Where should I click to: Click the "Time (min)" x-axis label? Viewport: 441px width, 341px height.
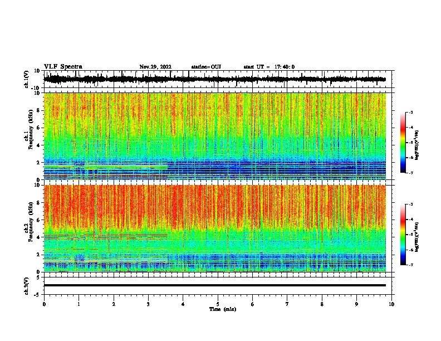[223, 309]
